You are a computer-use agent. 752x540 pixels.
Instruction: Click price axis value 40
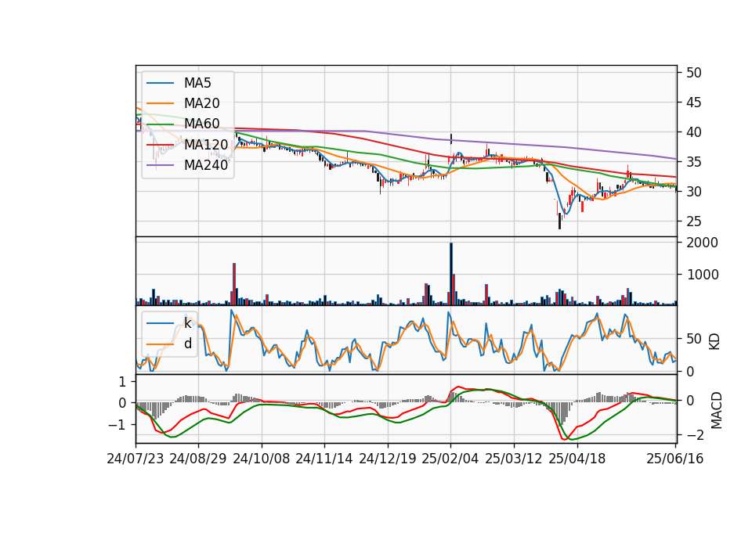694,132
